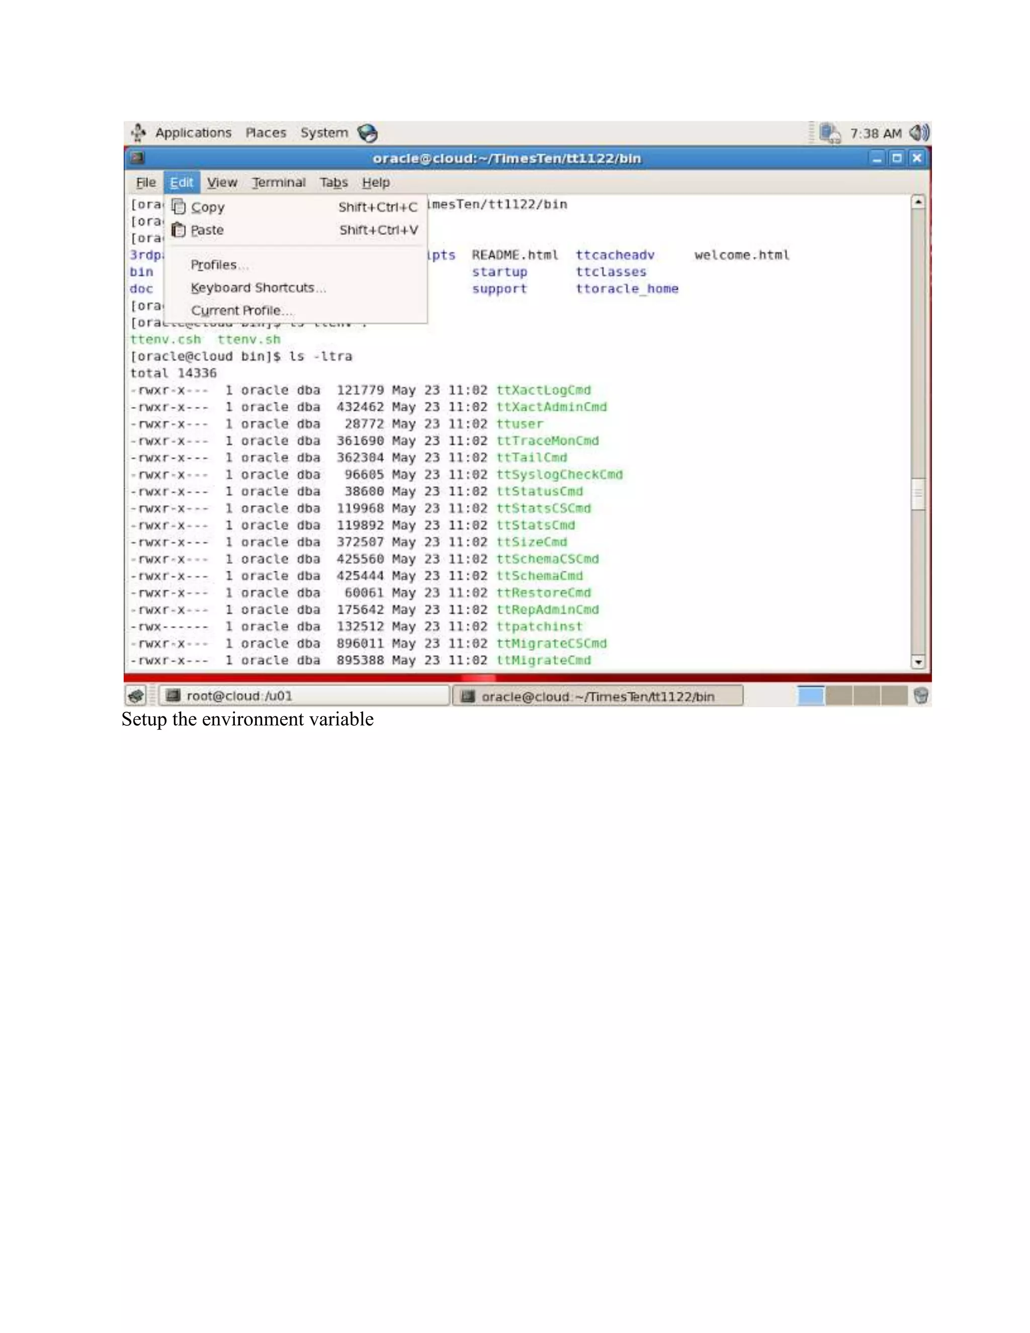Image resolution: width=1030 pixels, height=1333 pixels.
Task: Click oracle@cloud TimesTen taskbar button
Action: [x=597, y=696]
